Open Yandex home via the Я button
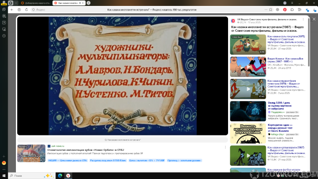This screenshot has width=318, height=179. pos(19,10)
